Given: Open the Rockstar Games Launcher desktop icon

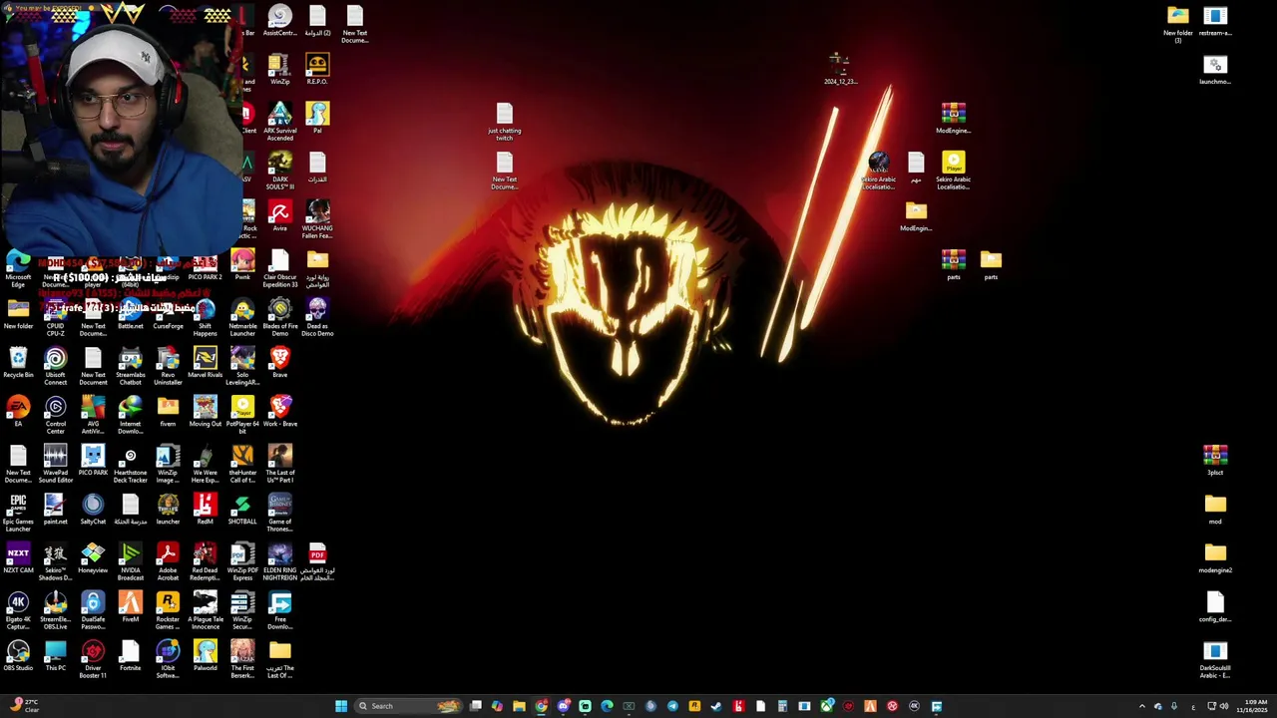Looking at the screenshot, I should [x=168, y=610].
